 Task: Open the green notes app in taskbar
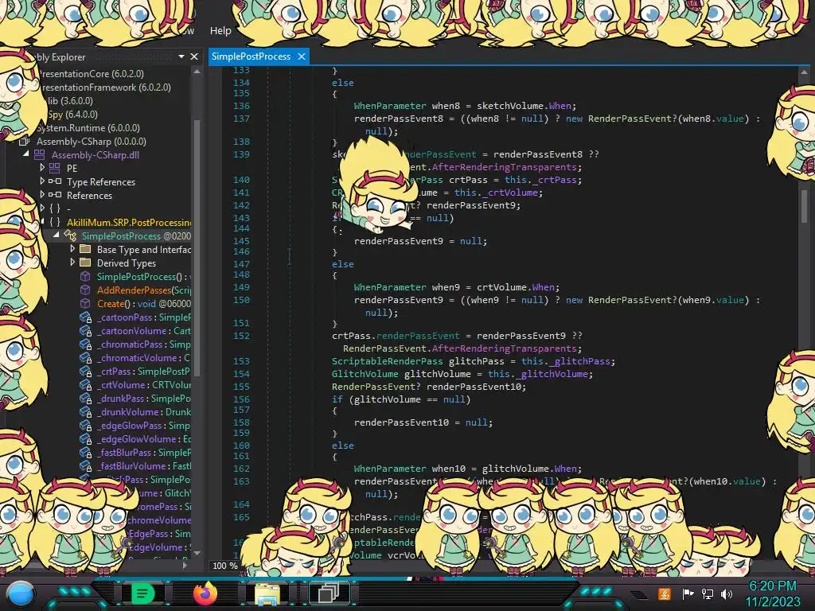coord(143,593)
